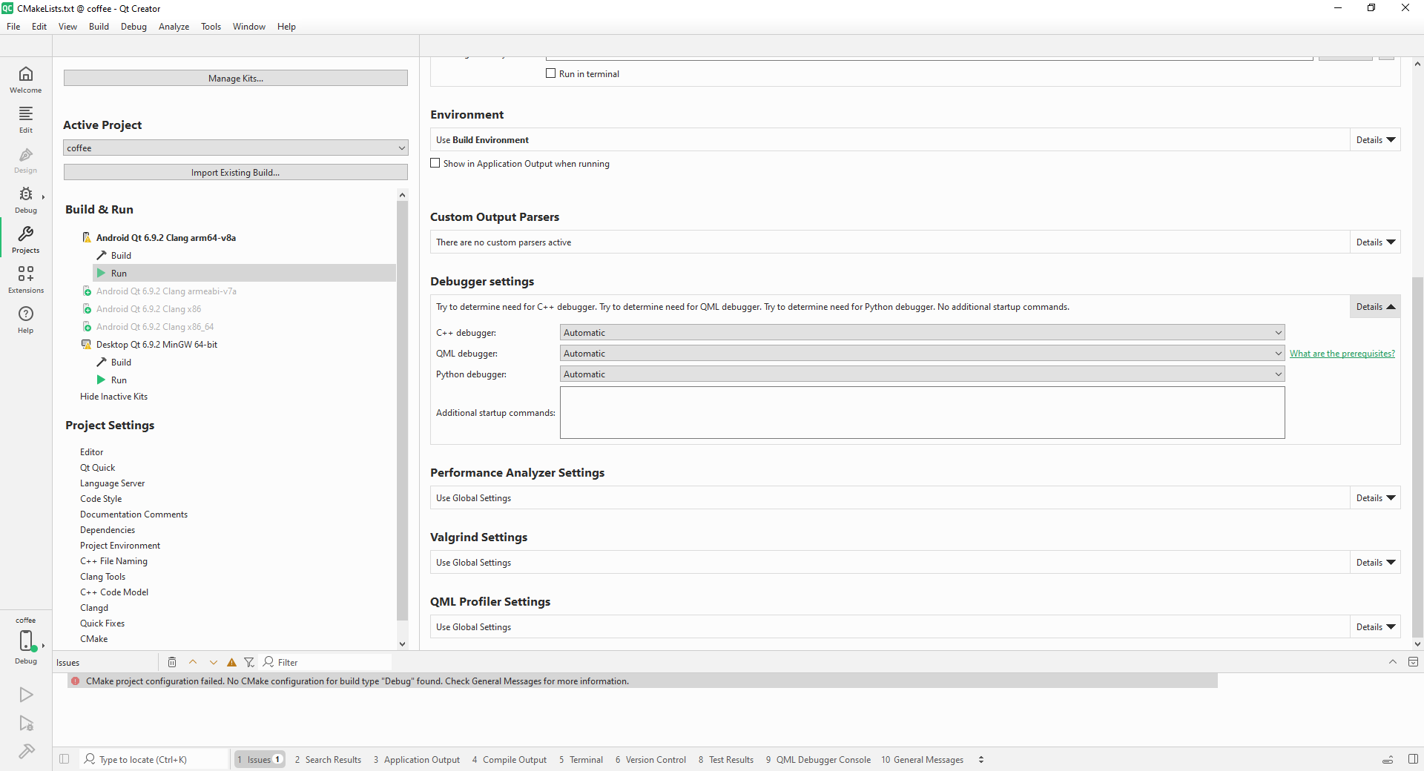Expand Valgrind Settings Details
The image size is (1424, 771).
[1376, 563]
